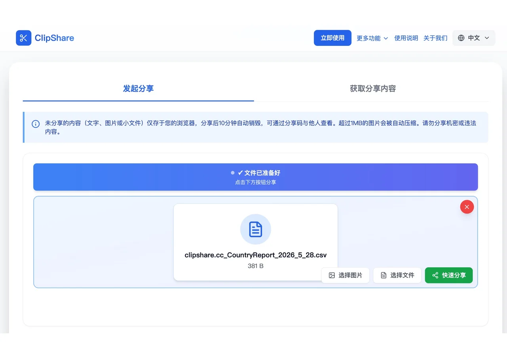Click the 点击下方按钮分享 hint text

pos(255,183)
